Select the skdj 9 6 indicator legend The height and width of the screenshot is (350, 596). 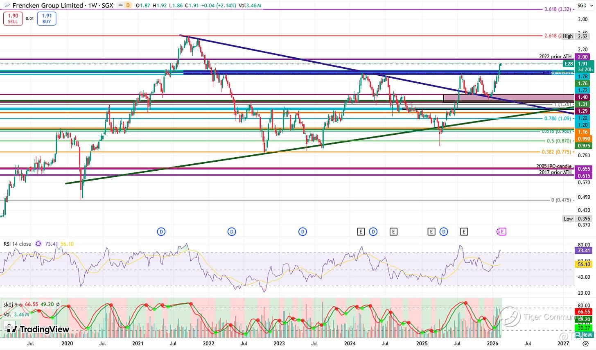pyautogui.click(x=13, y=305)
